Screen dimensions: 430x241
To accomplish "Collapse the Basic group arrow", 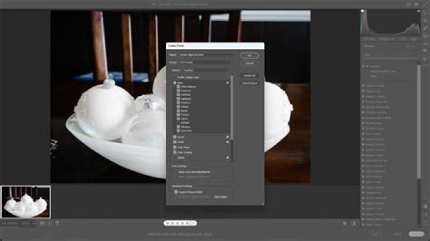I will [227, 83].
